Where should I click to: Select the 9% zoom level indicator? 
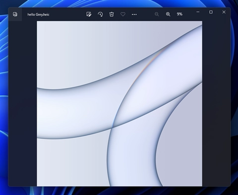coord(179,14)
